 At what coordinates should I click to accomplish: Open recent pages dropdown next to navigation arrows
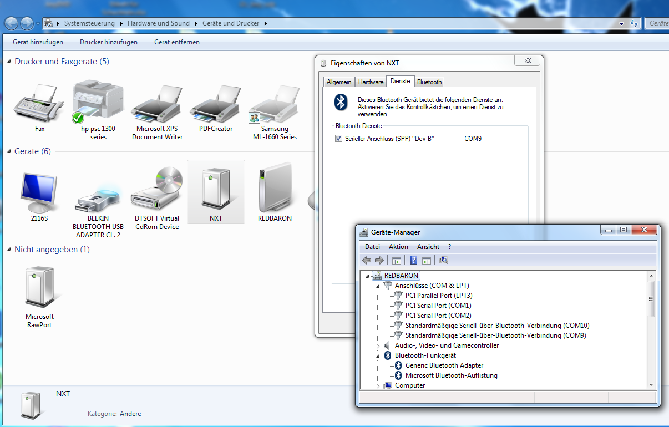(x=38, y=24)
